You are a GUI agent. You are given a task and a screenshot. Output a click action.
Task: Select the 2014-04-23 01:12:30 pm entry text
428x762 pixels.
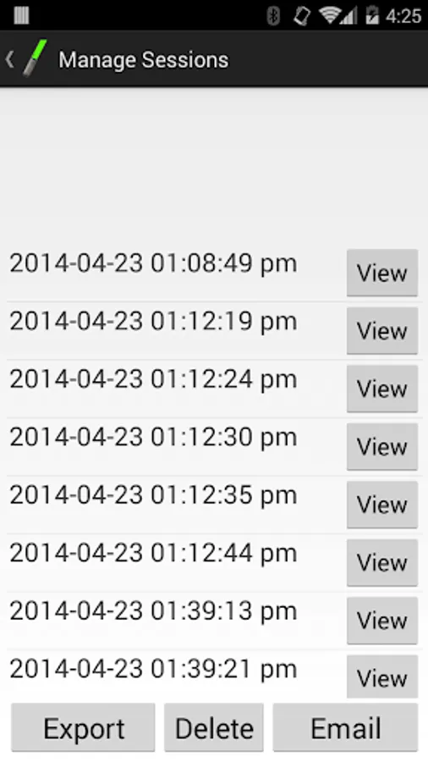pos(153,438)
